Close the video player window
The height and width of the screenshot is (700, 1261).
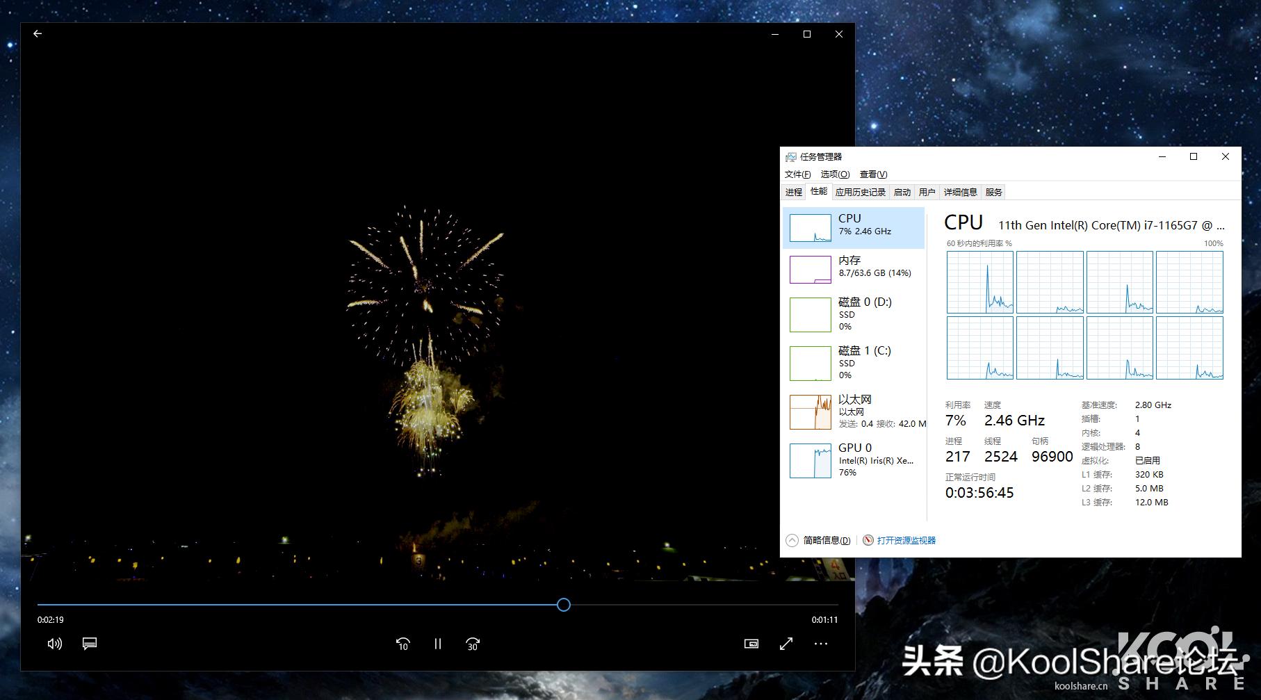pos(839,34)
